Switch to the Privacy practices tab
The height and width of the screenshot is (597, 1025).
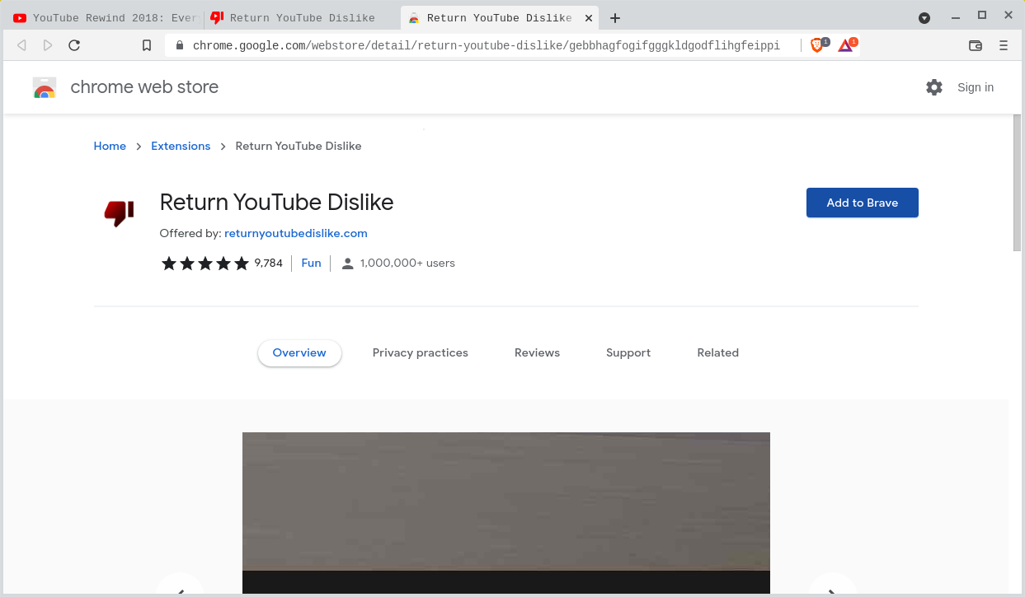(420, 352)
